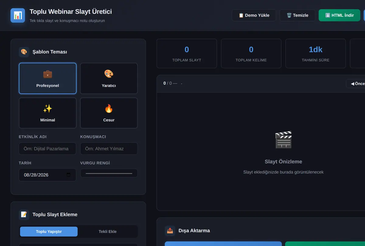The image size is (365, 246).
Task: Open the calendar picker in the Tarih field
Action: click(68, 175)
